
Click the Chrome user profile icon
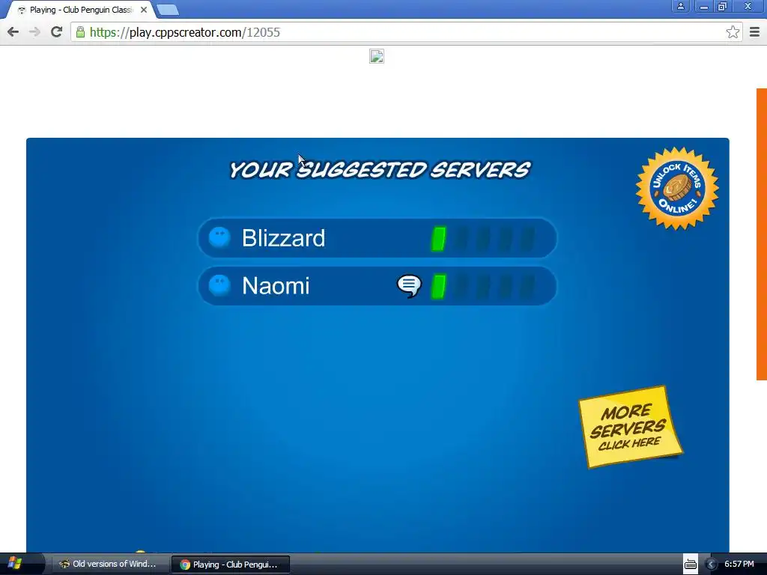pos(680,6)
